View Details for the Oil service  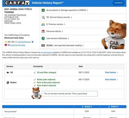click(x=112, y=72)
